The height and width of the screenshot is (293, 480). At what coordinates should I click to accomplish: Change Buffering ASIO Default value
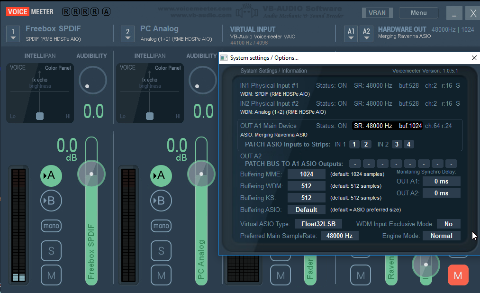point(307,210)
